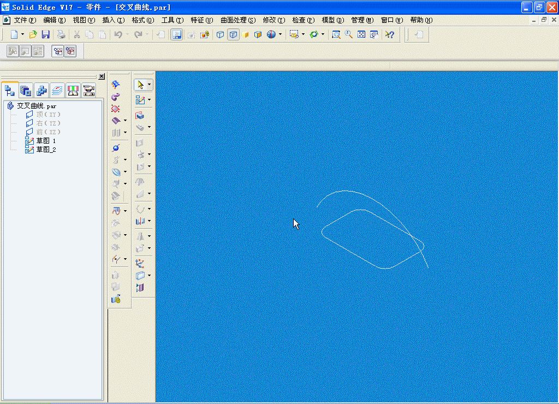Switch to visible and hidden edges display

click(233, 34)
